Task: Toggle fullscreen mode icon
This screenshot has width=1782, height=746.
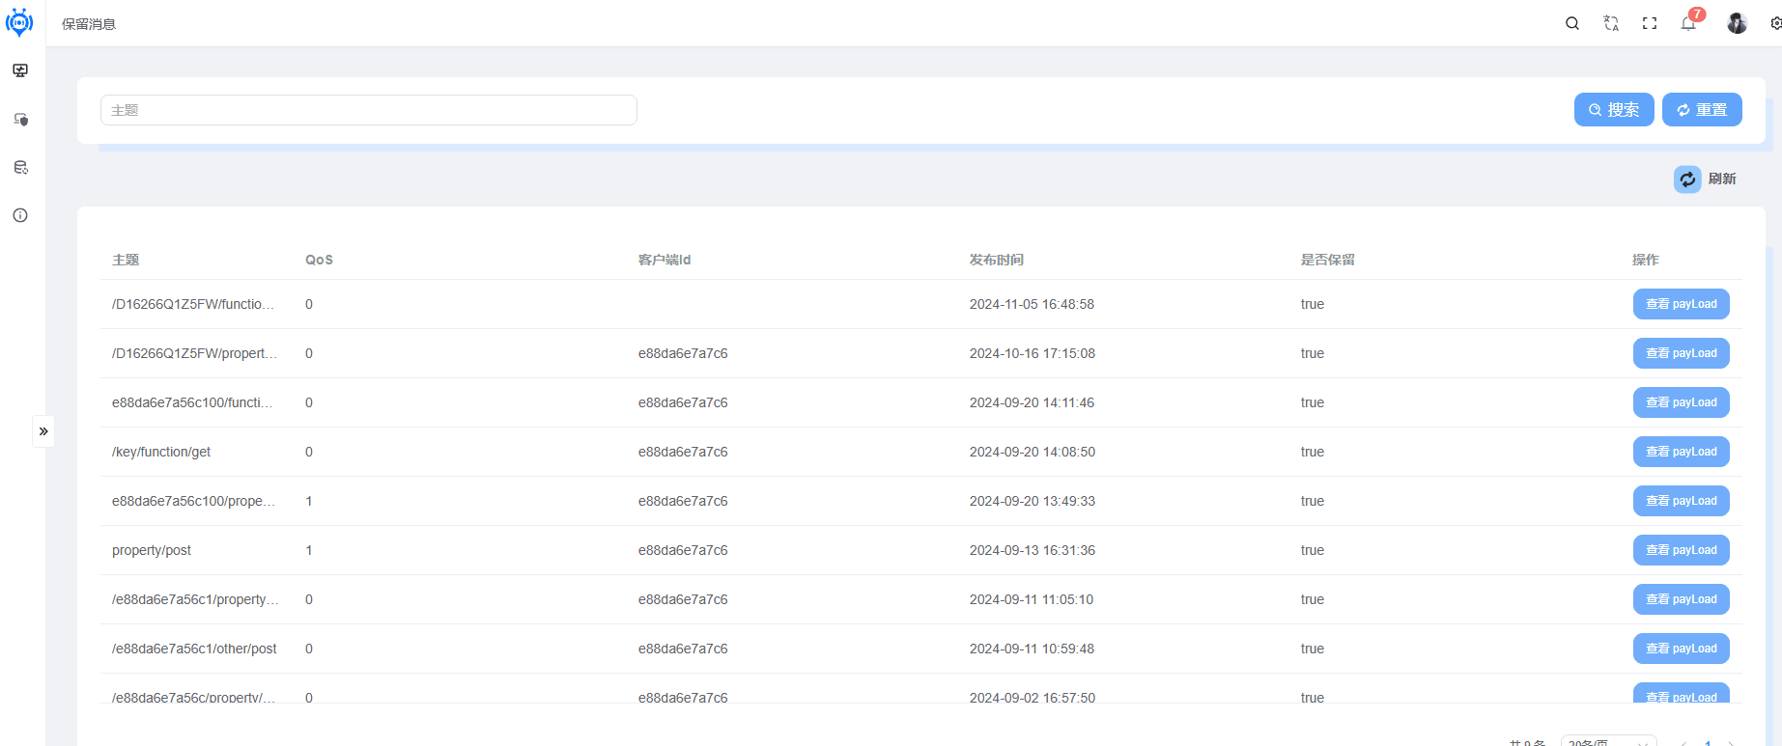Action: (1650, 23)
